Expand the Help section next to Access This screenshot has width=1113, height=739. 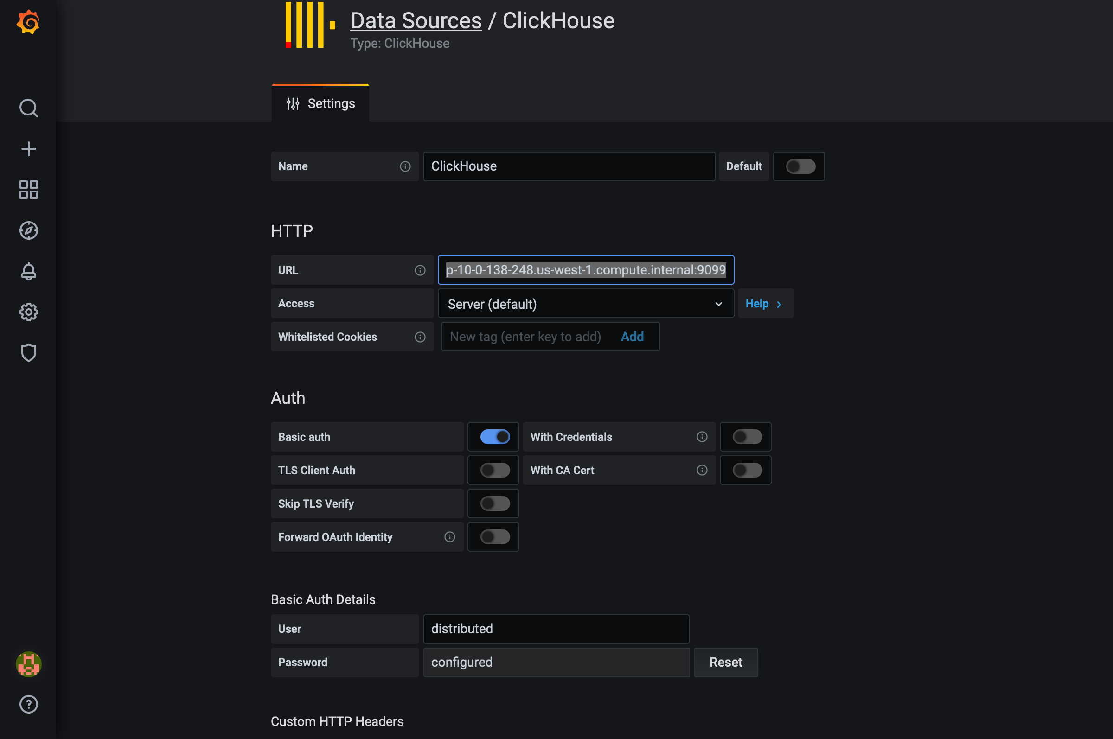pos(764,304)
